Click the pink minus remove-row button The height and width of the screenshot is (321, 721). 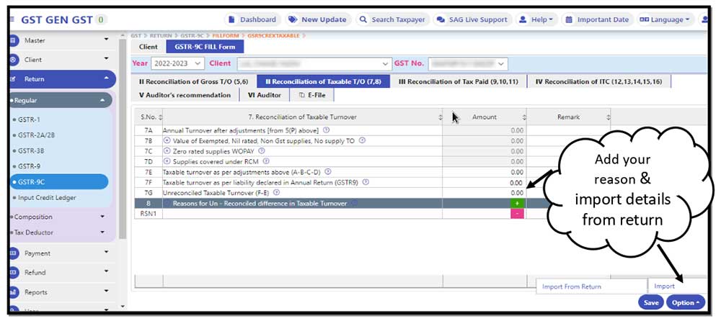517,214
